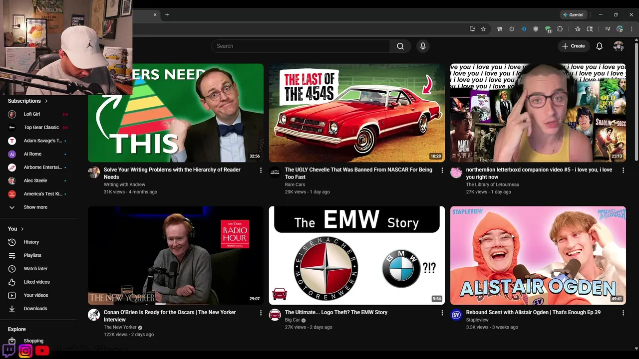This screenshot has height=359, width=639.
Task: Click the blue sound waves extension icon
Action: (524, 29)
